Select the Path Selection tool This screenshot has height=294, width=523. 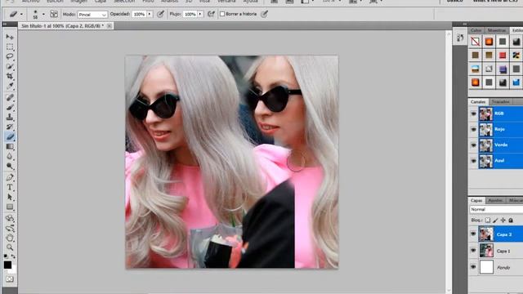[10, 197]
